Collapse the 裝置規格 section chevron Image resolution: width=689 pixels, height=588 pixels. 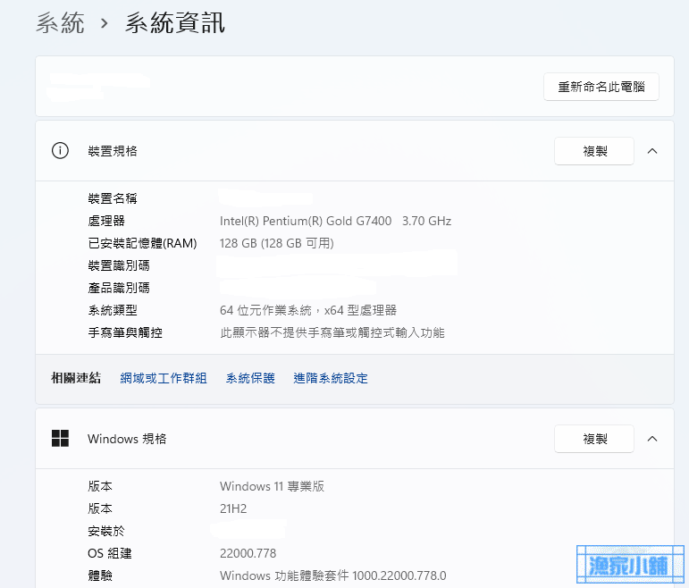click(x=652, y=151)
